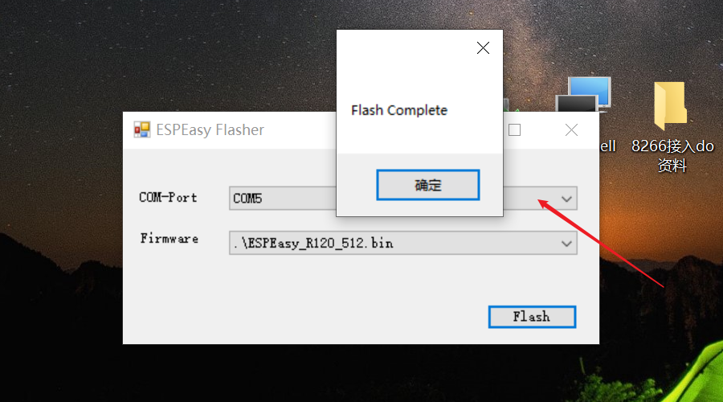Start flashing with the Flash button
Viewport: 723px width, 402px height.
tap(532, 317)
